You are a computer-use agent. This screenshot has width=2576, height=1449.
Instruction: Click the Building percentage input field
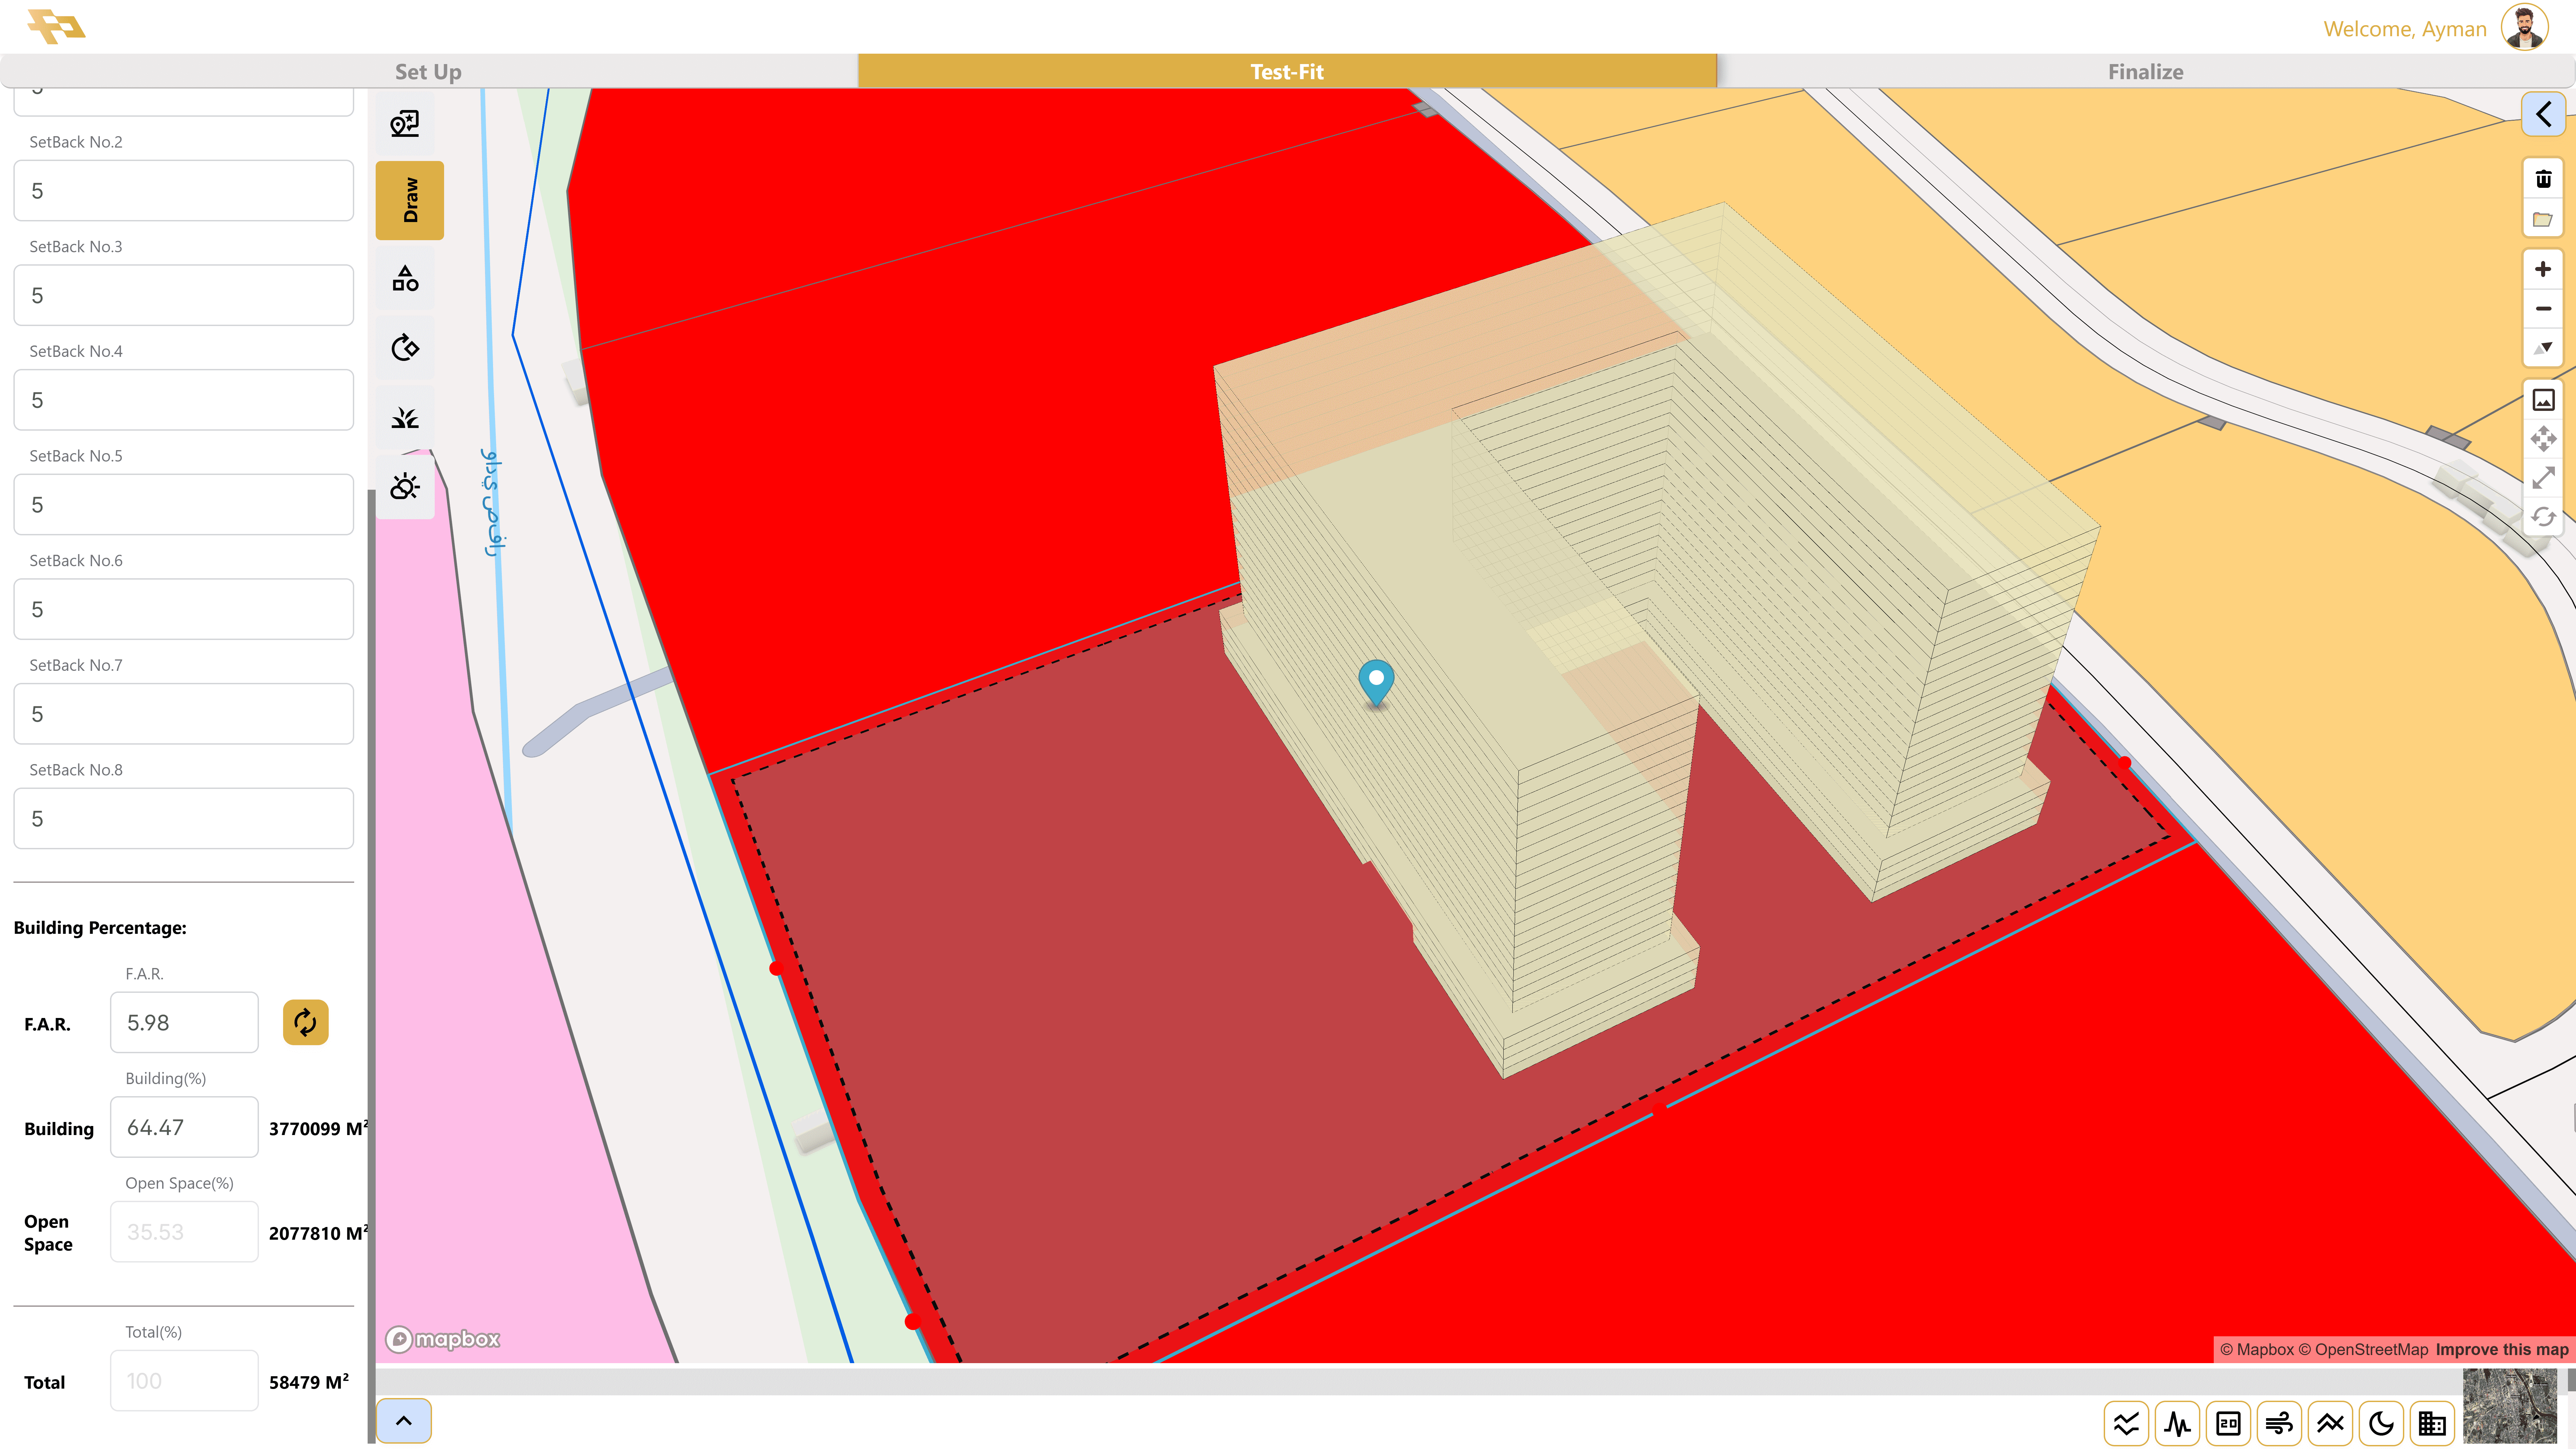(x=184, y=1127)
